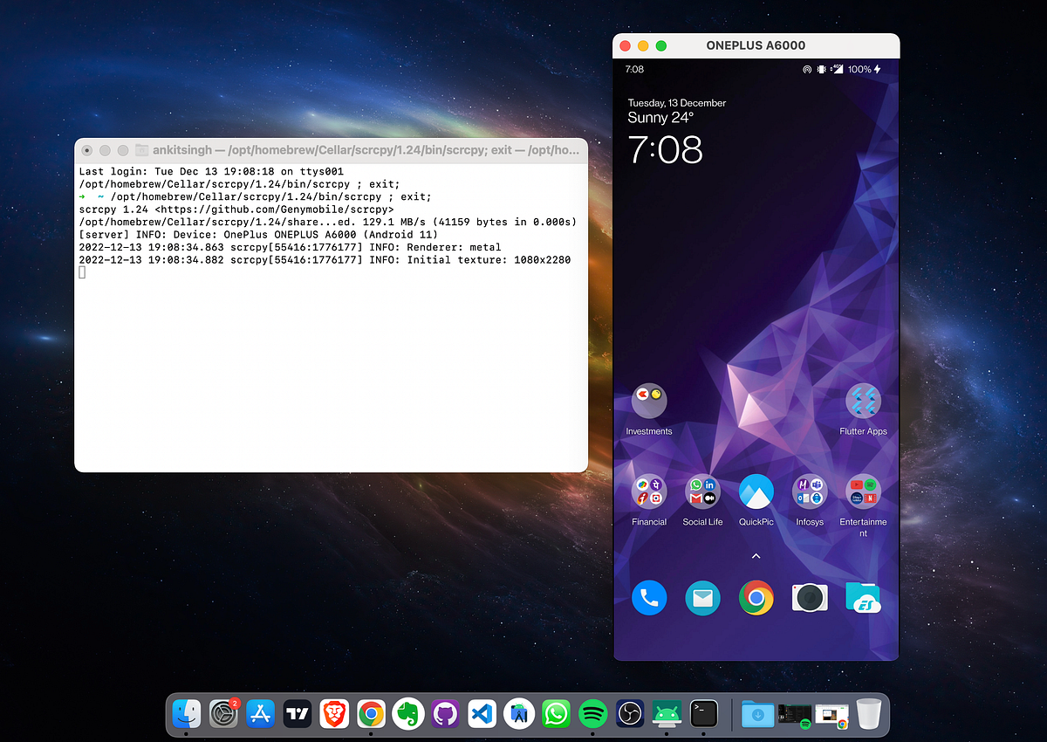1047x742 pixels.
Task: Click the minimized Spotify window in the Dock
Action: click(x=794, y=714)
